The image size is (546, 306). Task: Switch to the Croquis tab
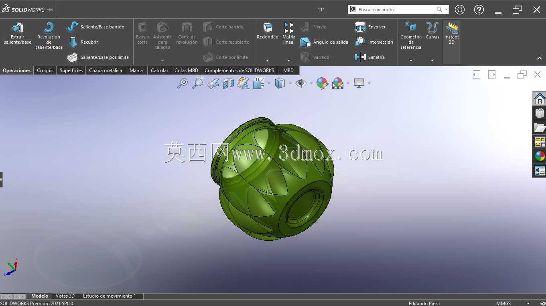tap(45, 70)
